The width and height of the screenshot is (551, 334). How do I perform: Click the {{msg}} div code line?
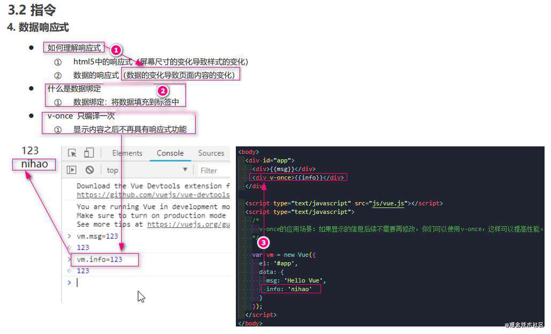click(284, 169)
